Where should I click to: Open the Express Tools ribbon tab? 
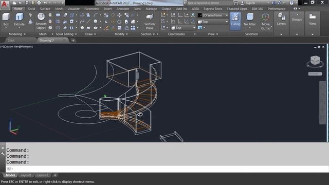(213, 9)
